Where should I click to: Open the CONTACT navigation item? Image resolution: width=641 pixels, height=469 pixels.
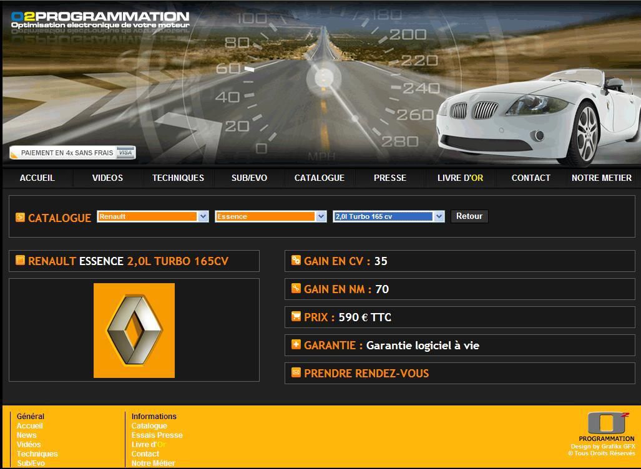[x=531, y=178]
